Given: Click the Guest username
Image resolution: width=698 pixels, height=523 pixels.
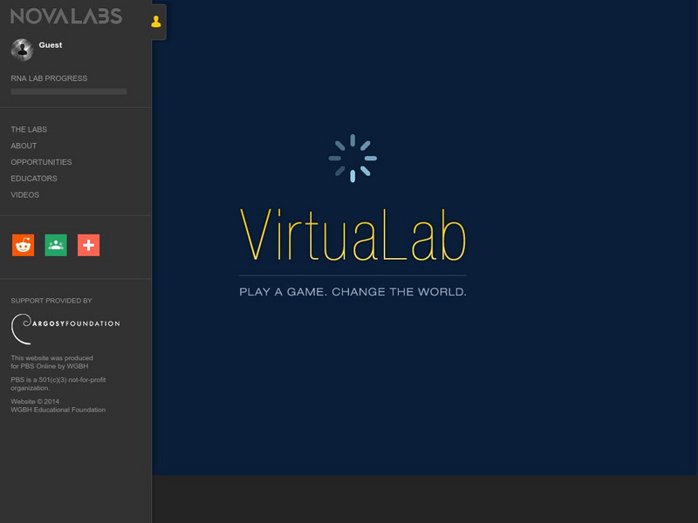Looking at the screenshot, I should (51, 45).
